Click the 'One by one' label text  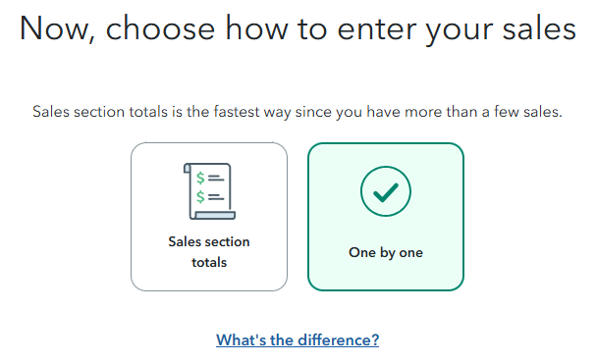pos(386,252)
